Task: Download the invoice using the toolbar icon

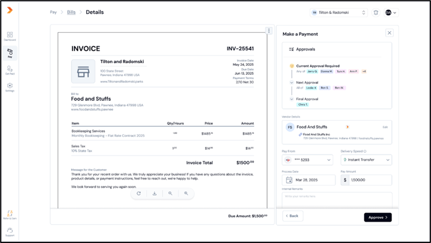Action: (x=154, y=193)
